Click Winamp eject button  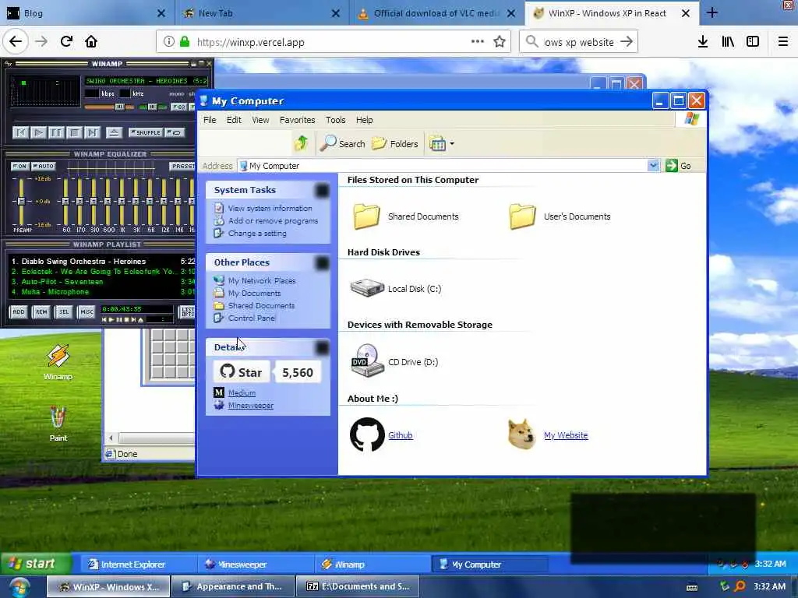click(114, 132)
